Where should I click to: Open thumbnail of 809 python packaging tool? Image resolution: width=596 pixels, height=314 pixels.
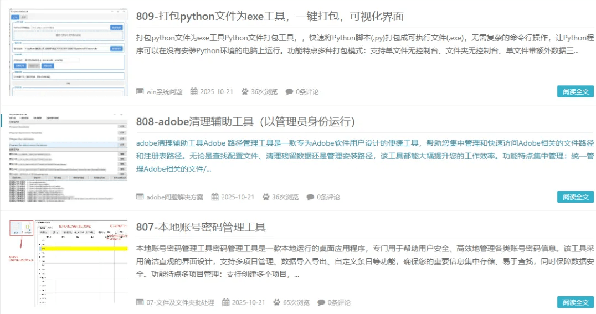[69, 53]
